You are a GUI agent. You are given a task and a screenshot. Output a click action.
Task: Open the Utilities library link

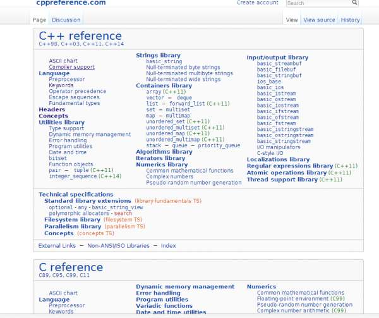click(62, 123)
